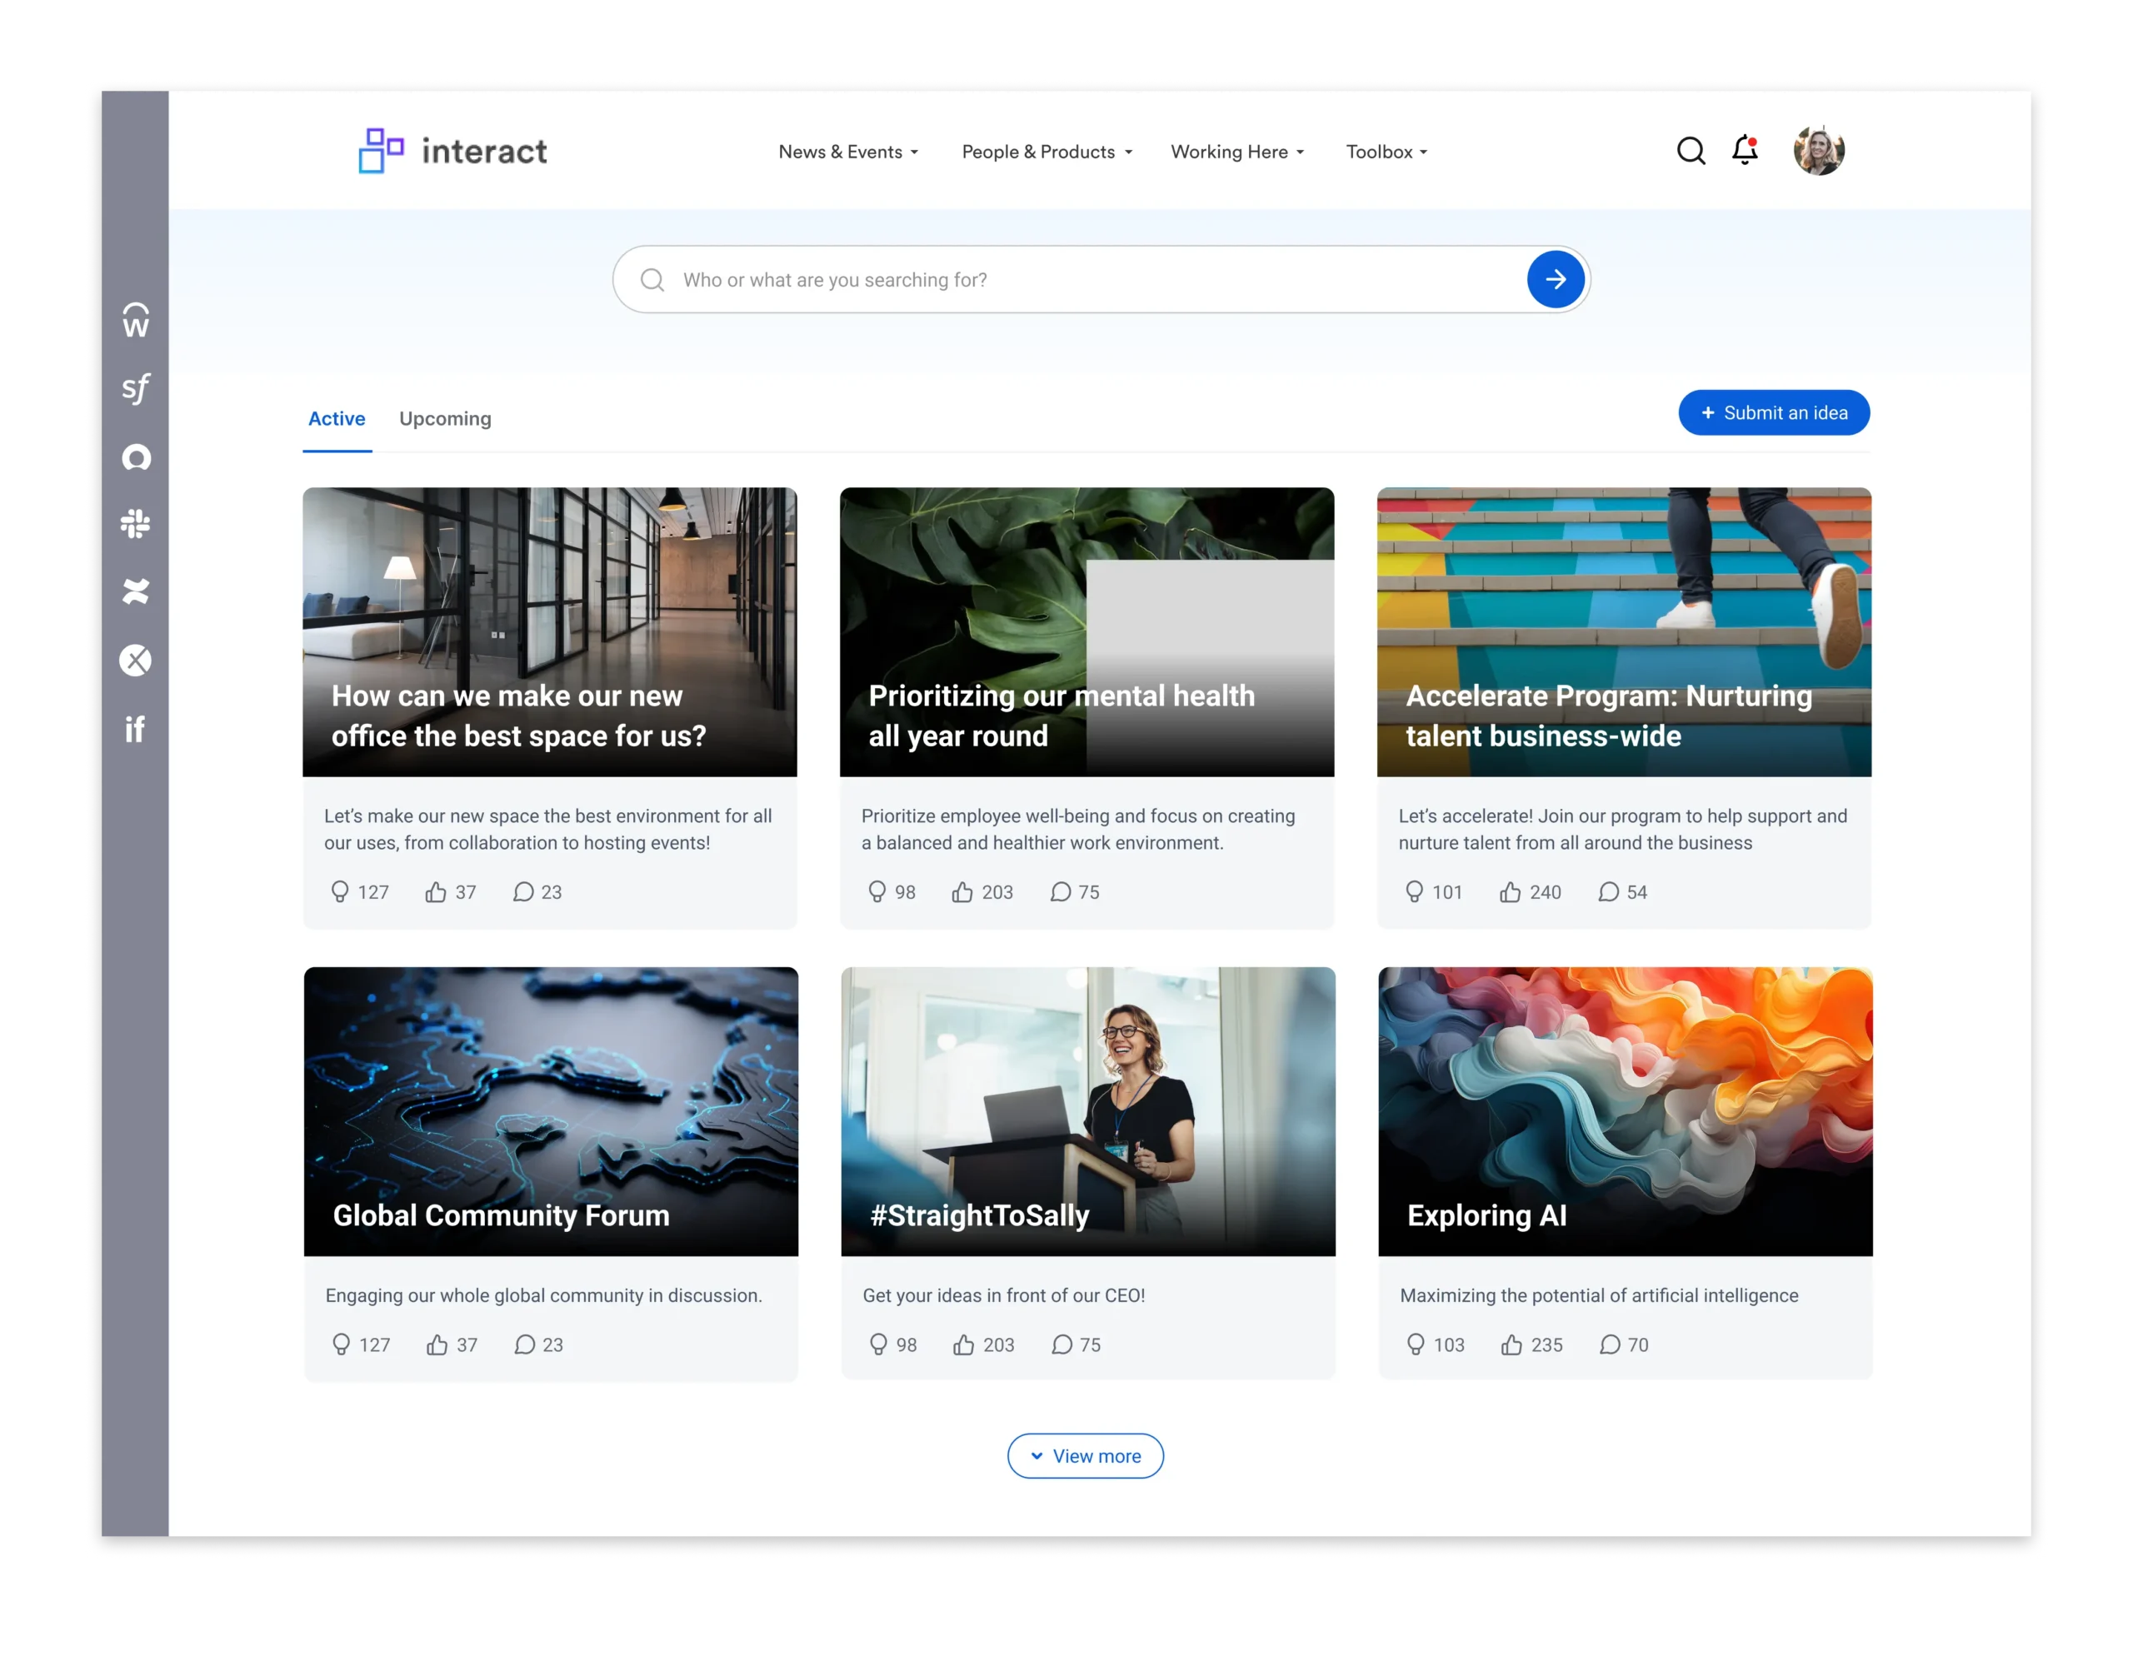Image resolution: width=2133 pixels, height=1676 pixels.
Task: Open the Working Here menu
Action: pyautogui.click(x=1236, y=151)
